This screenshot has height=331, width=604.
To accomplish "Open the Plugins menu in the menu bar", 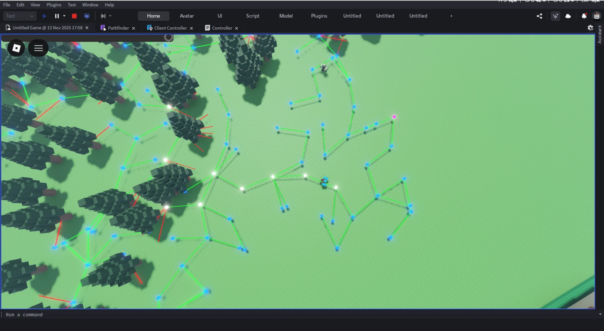I will pos(54,5).
